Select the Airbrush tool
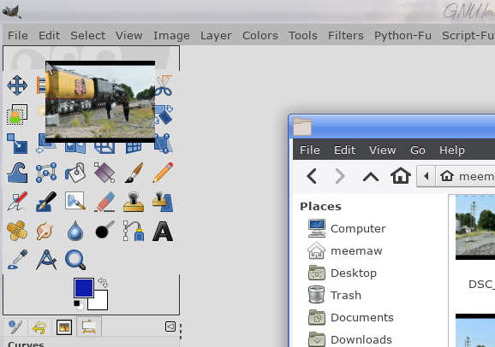 point(17,202)
